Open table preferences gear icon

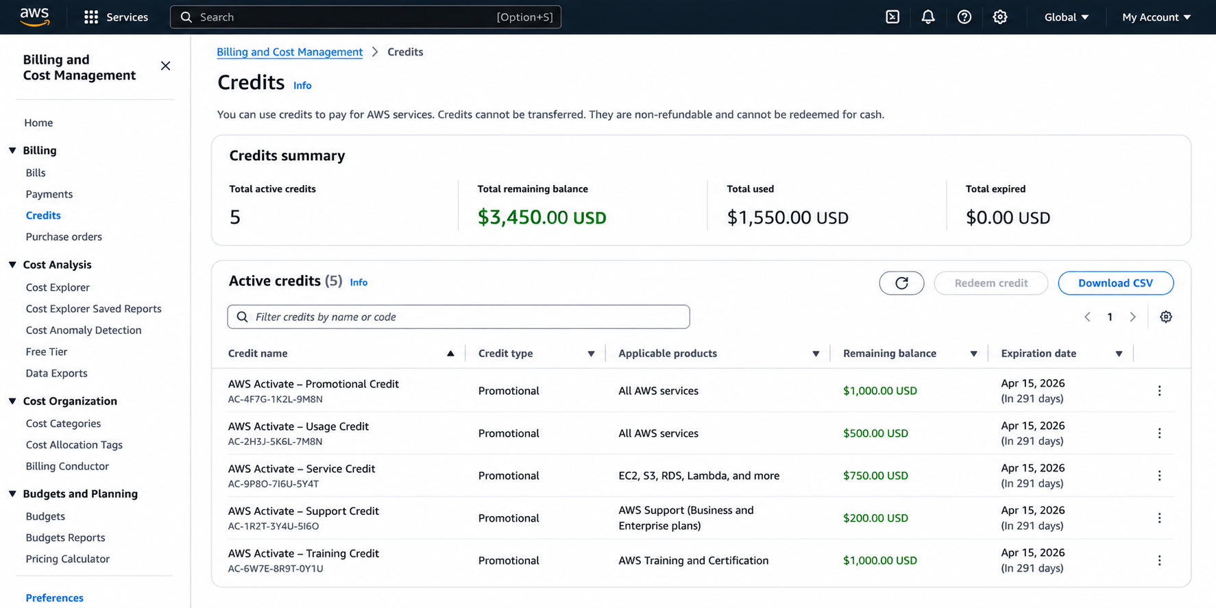(x=1166, y=317)
